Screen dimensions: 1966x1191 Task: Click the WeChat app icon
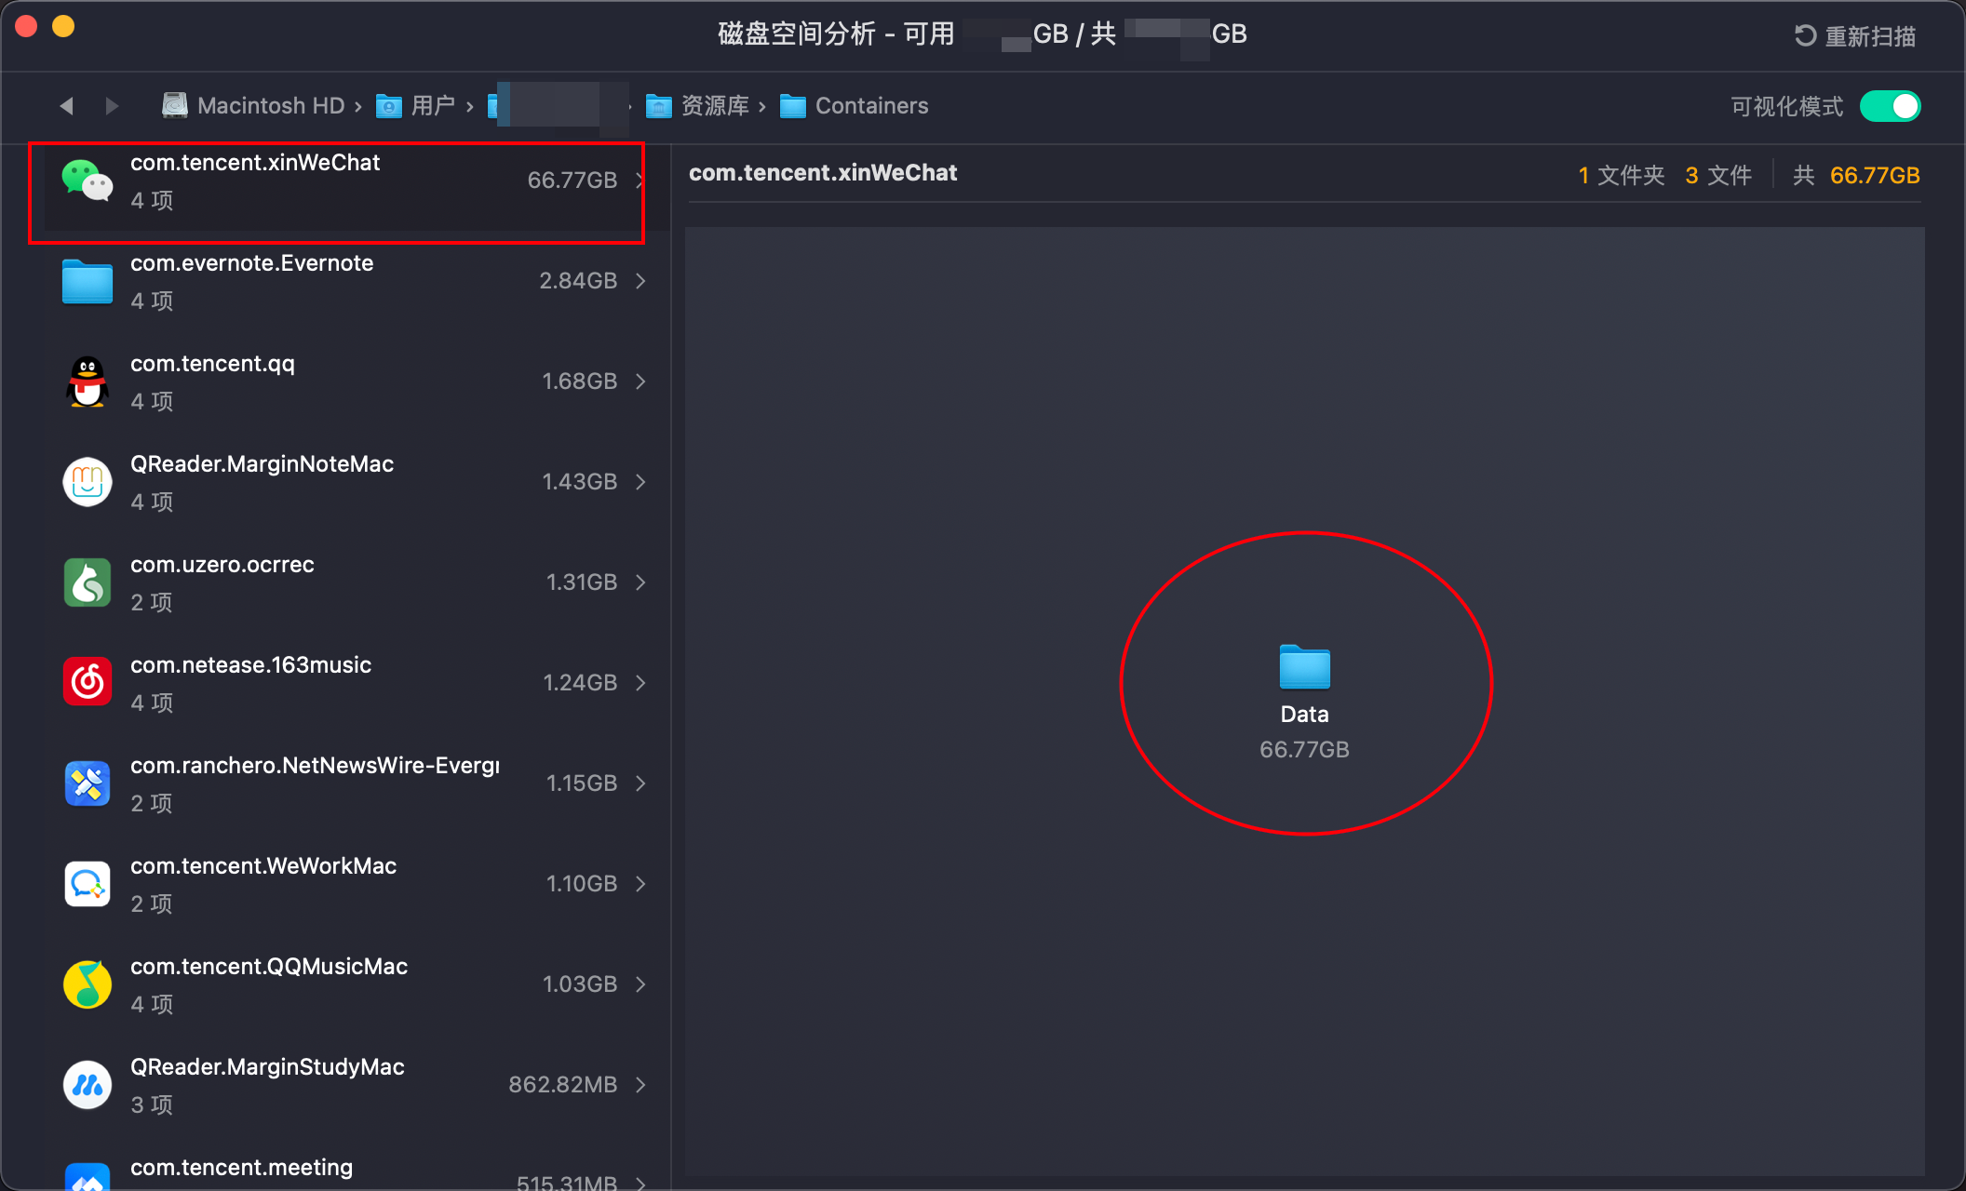88,181
